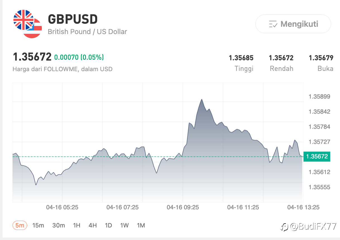Select the 4H chart interval
This screenshot has height=240, width=340.
pyautogui.click(x=93, y=225)
